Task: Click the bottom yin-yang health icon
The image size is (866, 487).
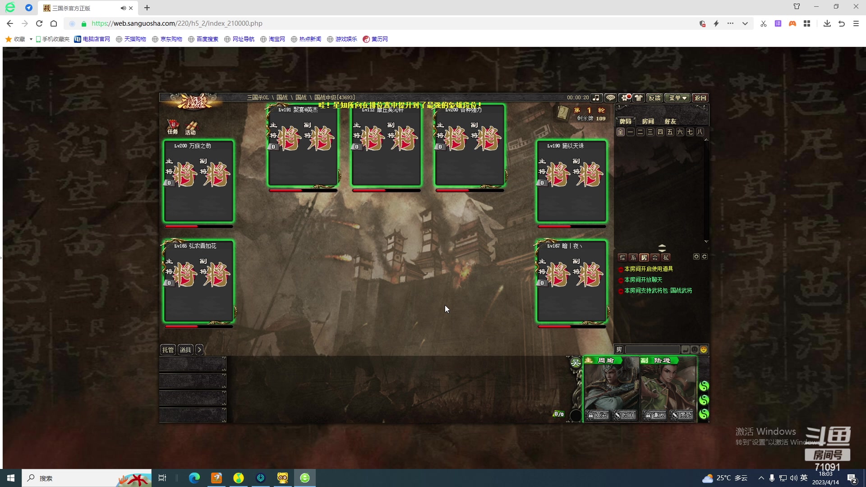Action: tap(704, 414)
